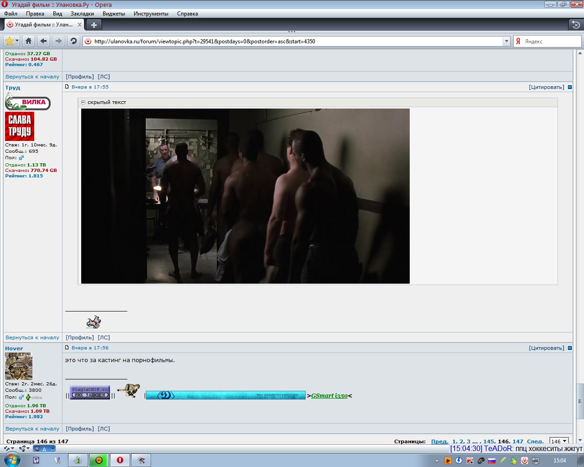Open the network connection tray icon

click(x=536, y=461)
